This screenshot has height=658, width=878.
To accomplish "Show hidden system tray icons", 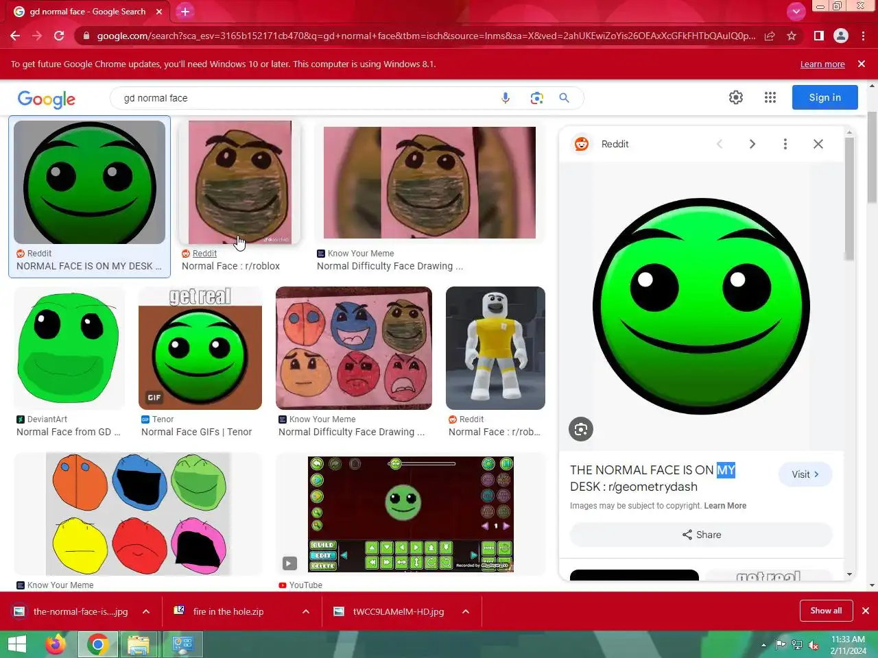I will (763, 645).
